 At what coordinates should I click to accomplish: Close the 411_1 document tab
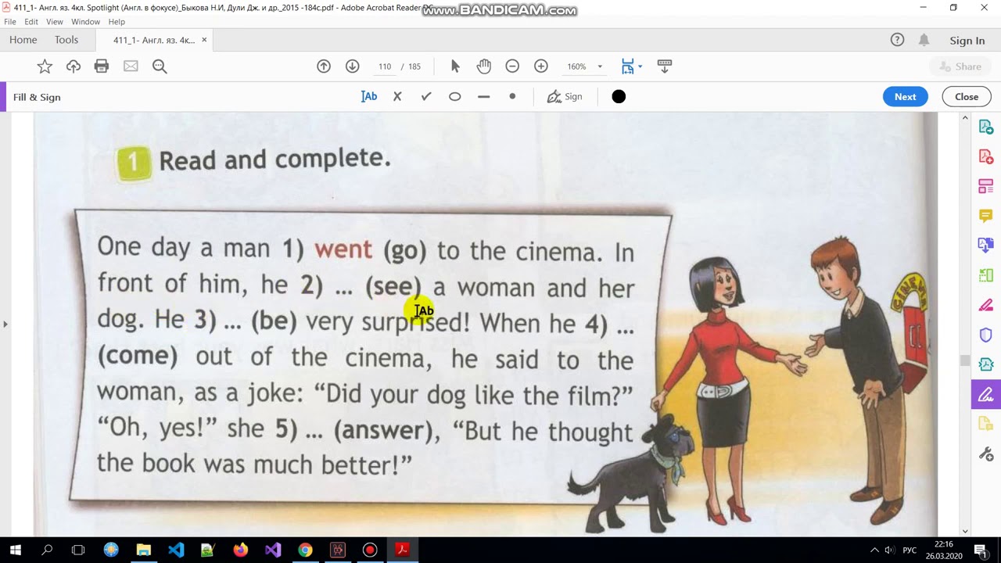point(205,40)
